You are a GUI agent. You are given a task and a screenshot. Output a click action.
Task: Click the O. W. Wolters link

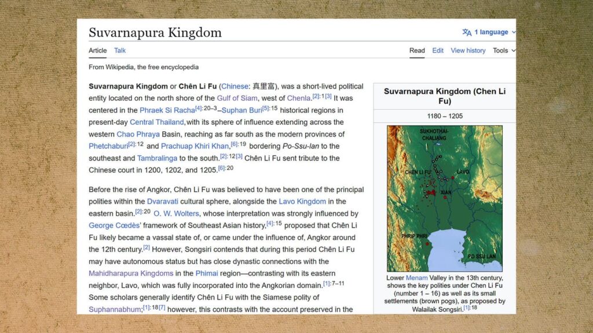pyautogui.click(x=176, y=214)
